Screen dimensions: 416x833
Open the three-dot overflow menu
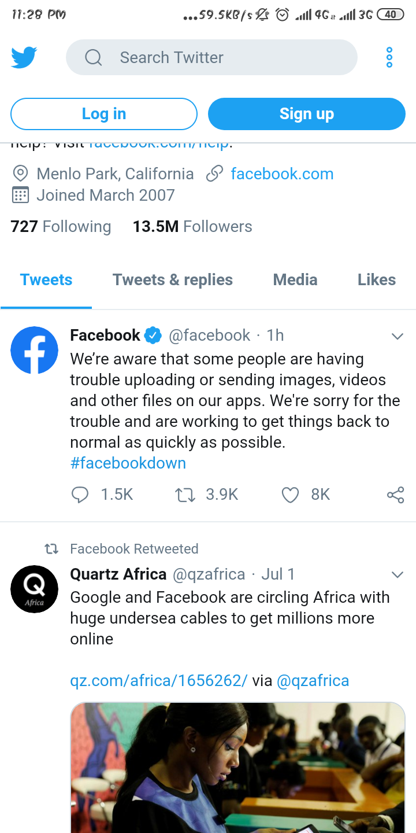tap(389, 57)
